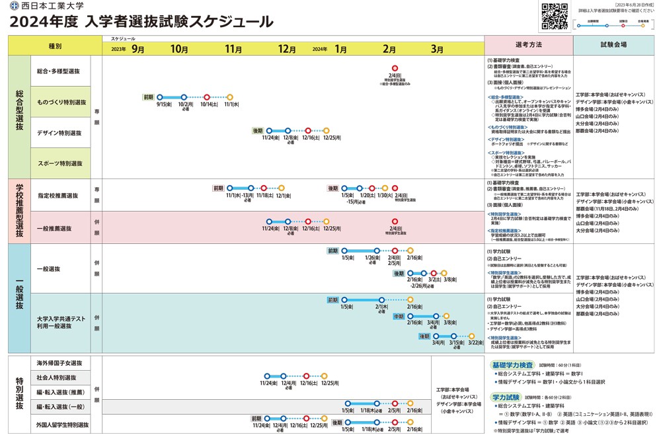Click the 大学入学共通テスト利用一般選抜 row label
The width and height of the screenshot is (661, 435).
[x=61, y=323]
